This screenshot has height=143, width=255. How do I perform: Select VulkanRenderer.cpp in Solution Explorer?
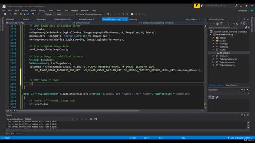228,59
